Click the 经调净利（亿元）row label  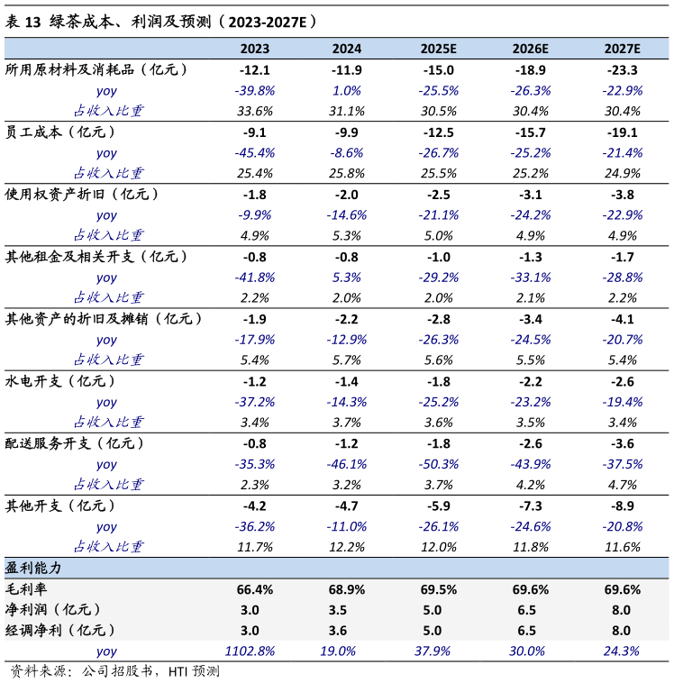point(60,631)
